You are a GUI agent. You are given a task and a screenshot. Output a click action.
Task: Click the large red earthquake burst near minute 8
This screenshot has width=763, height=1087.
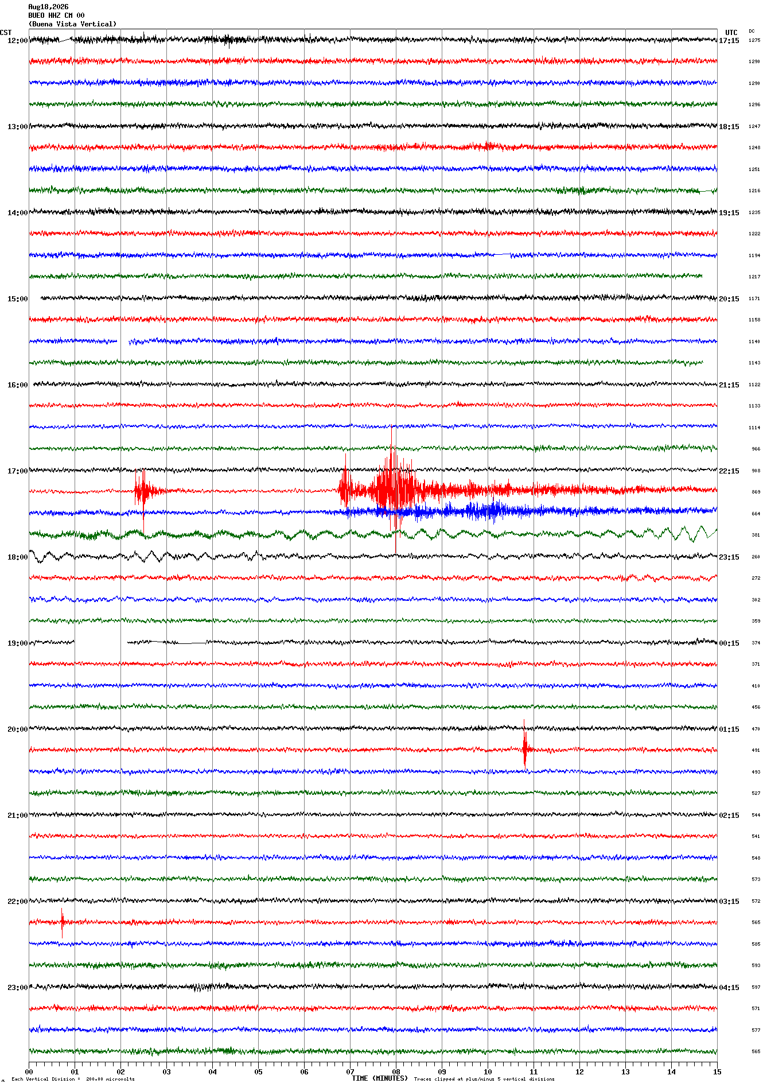(x=392, y=489)
